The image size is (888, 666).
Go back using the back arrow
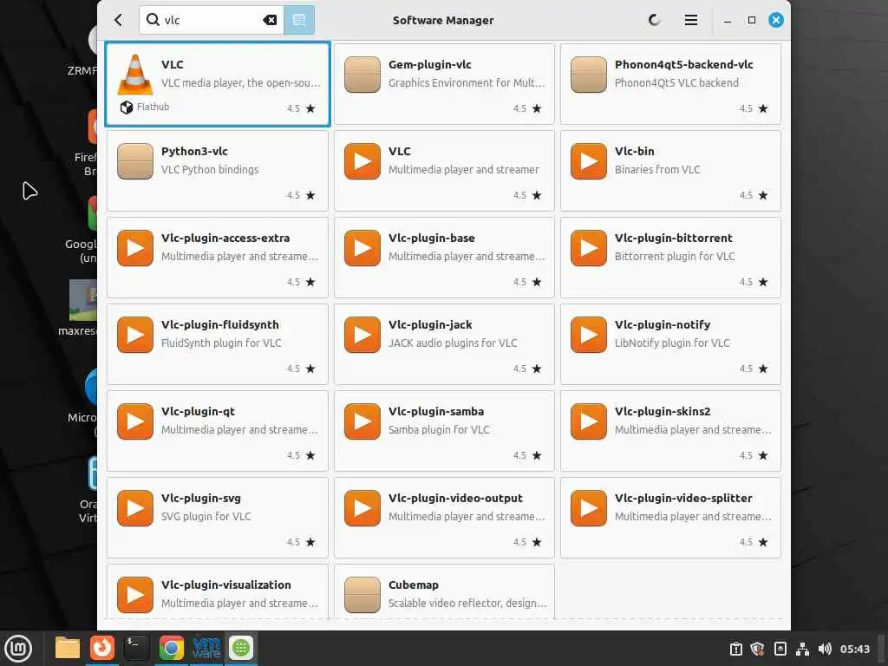click(118, 21)
